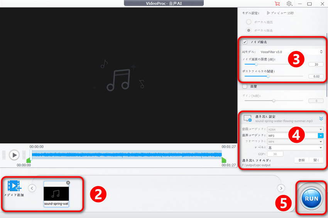
Task: Click the post-filter value field 0.02
Action: click(x=316, y=76)
